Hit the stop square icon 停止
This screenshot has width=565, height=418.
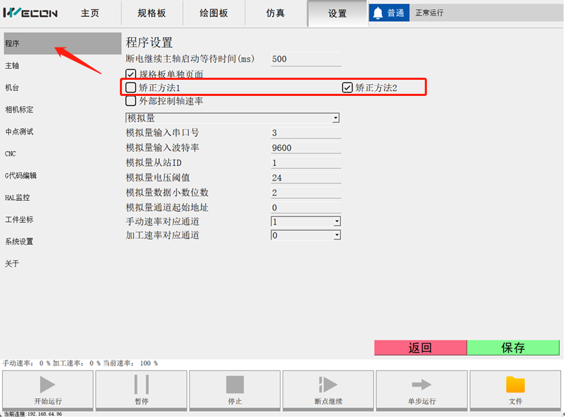coord(235,384)
